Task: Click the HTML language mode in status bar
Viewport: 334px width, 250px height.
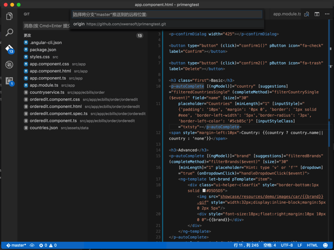Action: tap(312, 246)
